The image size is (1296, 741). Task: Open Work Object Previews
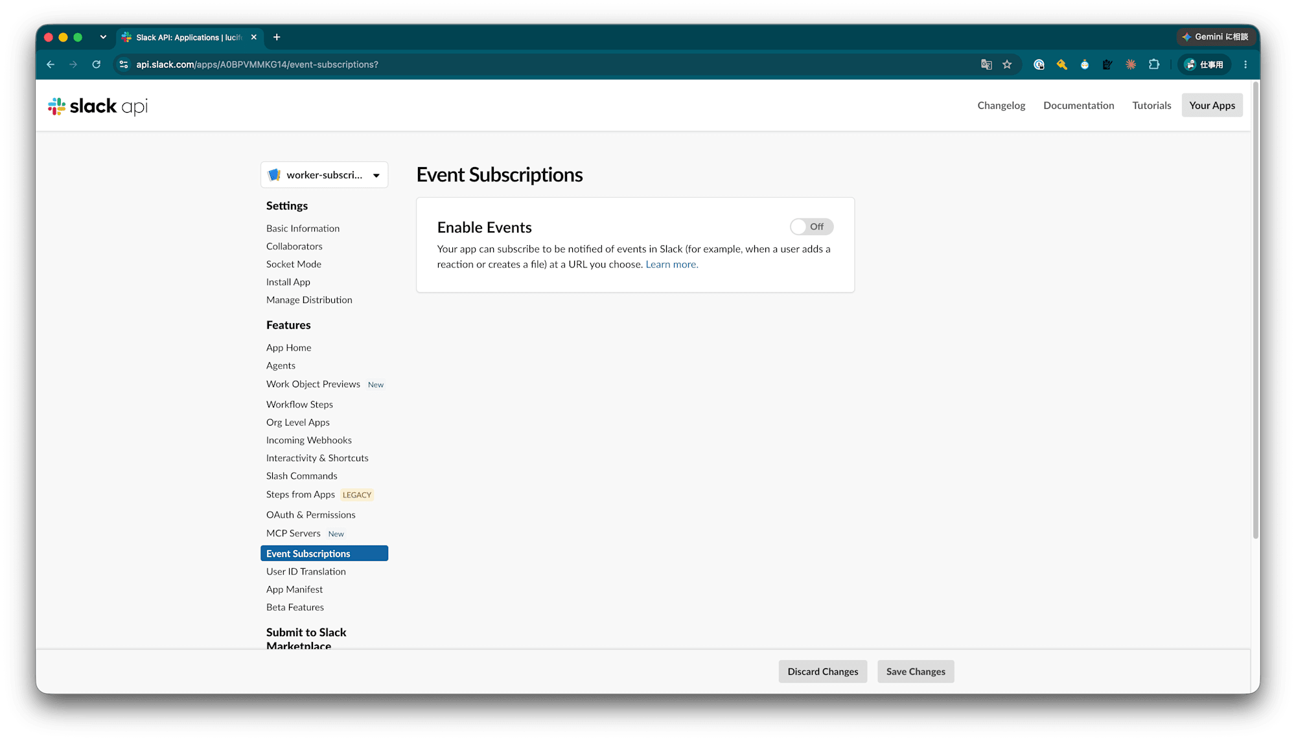[x=313, y=384]
